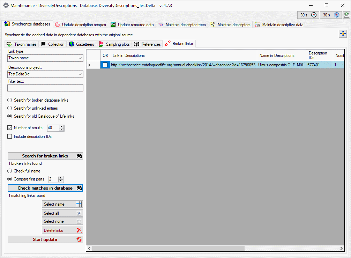Viewport: 351px width, 258px height.
Task: Click the Search for broken links button
Action: click(45, 156)
